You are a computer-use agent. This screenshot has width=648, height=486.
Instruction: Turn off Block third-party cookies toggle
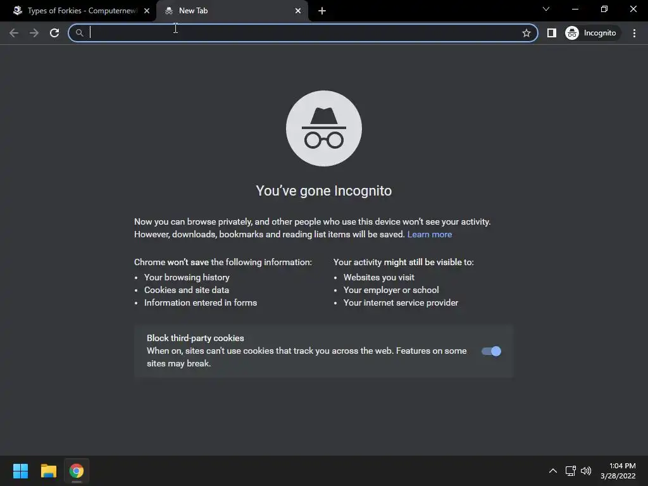point(491,351)
